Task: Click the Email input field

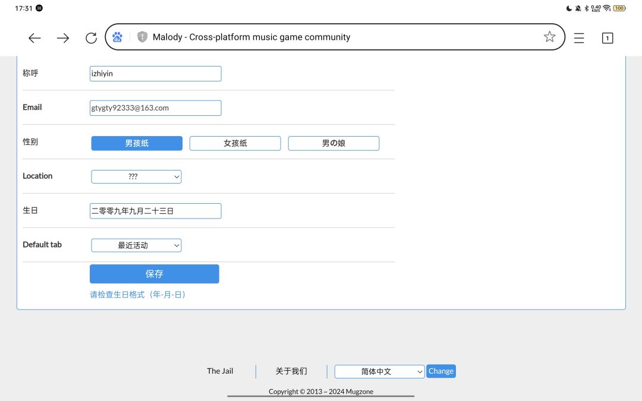Action: point(156,108)
